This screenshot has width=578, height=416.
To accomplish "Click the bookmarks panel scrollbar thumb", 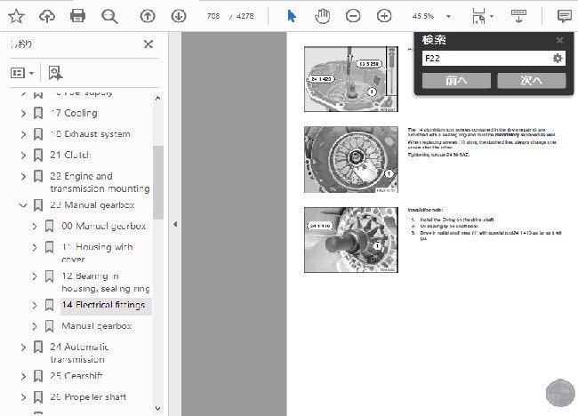I will (x=158, y=182).
